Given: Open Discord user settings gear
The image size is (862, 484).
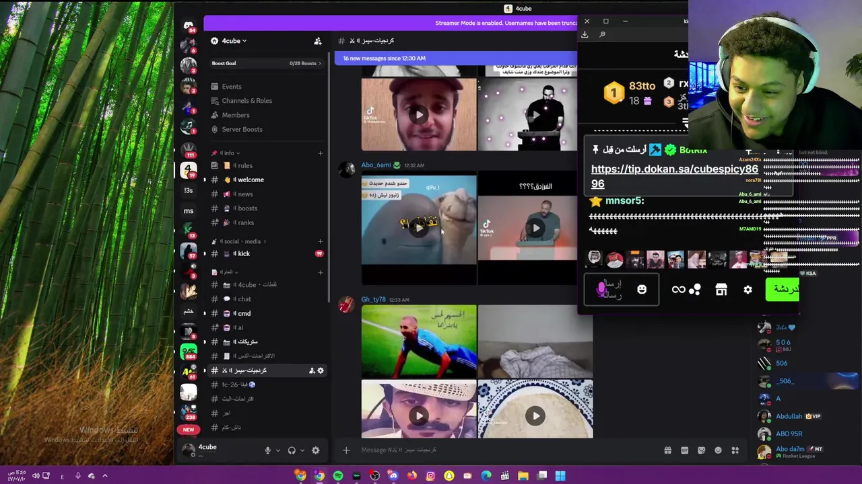Looking at the screenshot, I should coord(316,450).
